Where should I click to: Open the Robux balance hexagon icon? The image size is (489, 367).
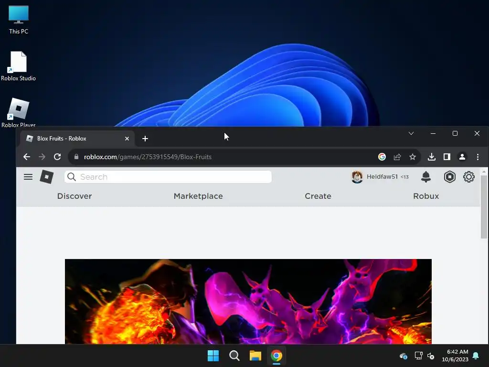tap(450, 177)
